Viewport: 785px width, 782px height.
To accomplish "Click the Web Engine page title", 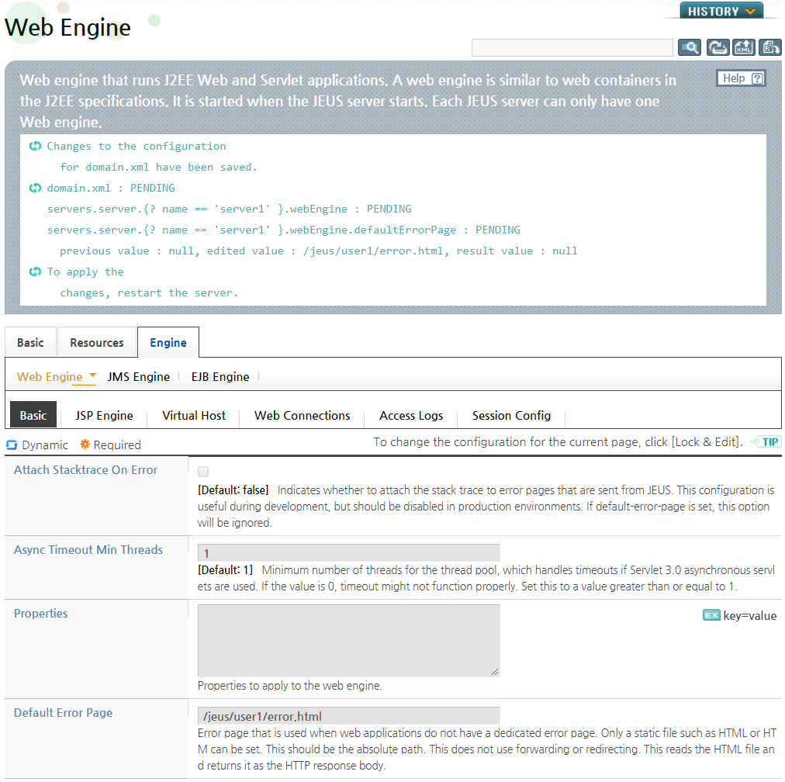I will click(x=67, y=27).
